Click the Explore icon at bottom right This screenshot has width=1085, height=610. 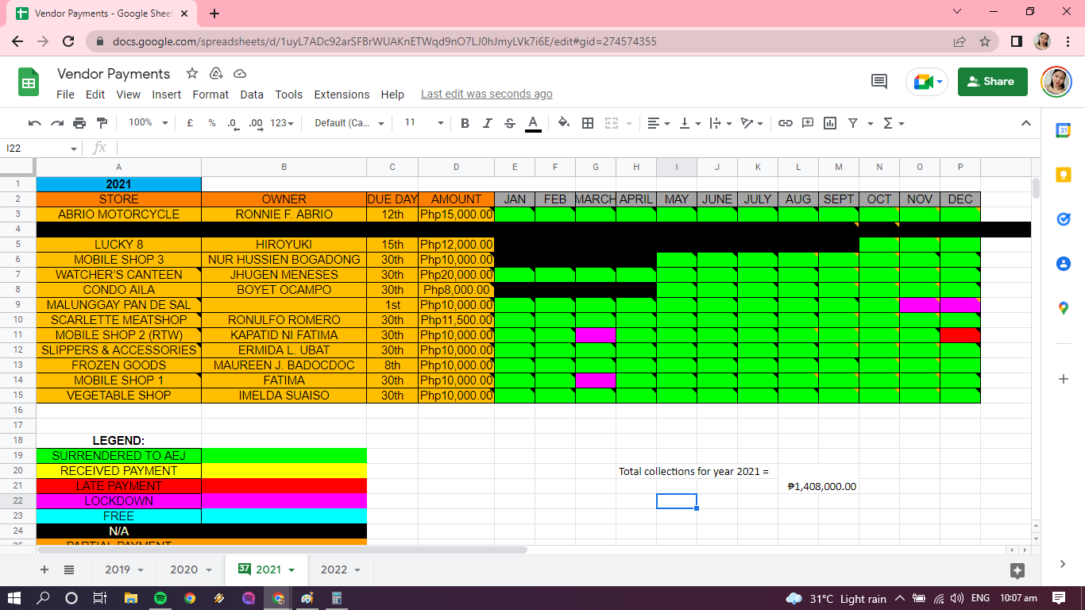pyautogui.click(x=1017, y=570)
